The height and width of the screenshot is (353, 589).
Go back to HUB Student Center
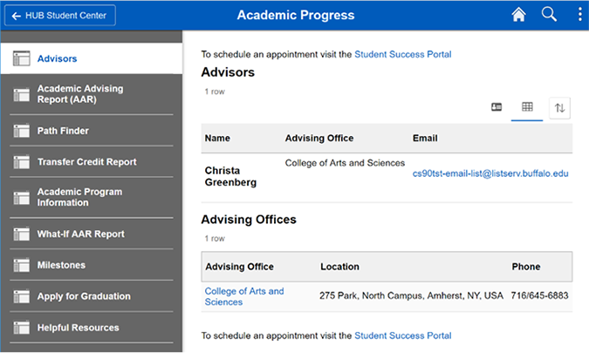58,16
